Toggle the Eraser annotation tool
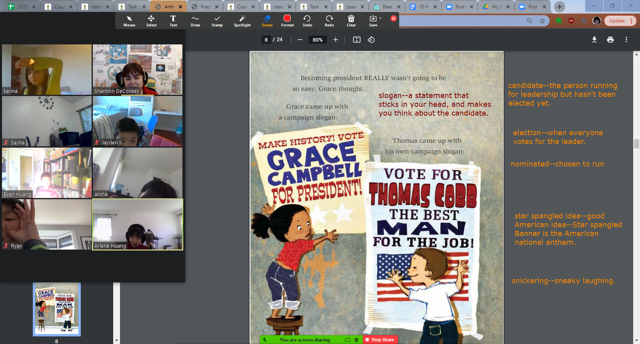 pyautogui.click(x=267, y=21)
